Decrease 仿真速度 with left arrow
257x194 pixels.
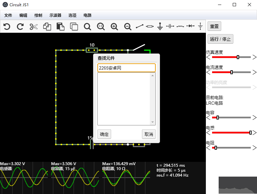[208, 57]
